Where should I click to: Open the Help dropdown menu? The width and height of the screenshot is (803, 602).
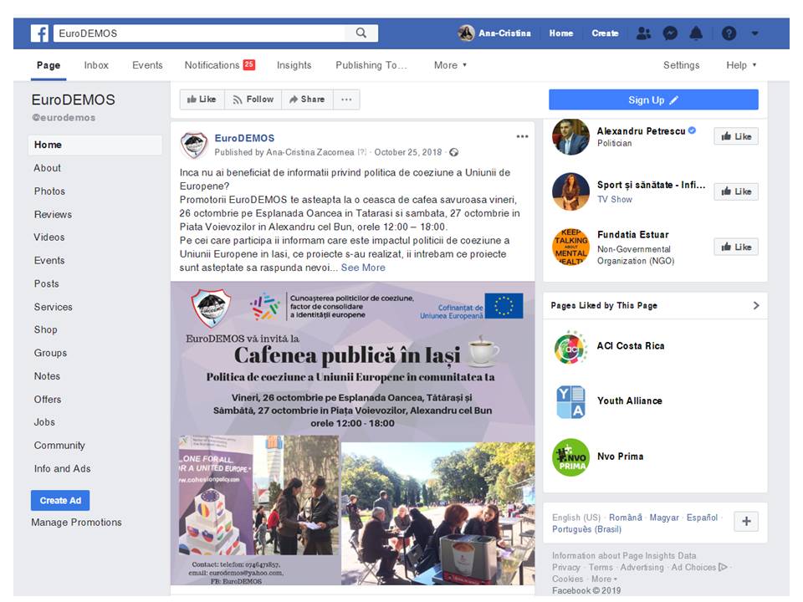click(740, 65)
